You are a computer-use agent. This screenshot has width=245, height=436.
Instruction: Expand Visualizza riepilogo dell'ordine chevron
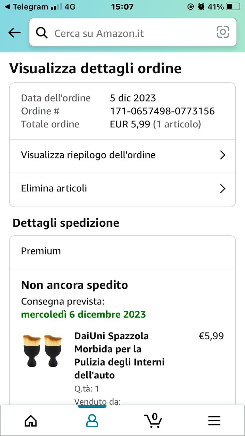(223, 155)
